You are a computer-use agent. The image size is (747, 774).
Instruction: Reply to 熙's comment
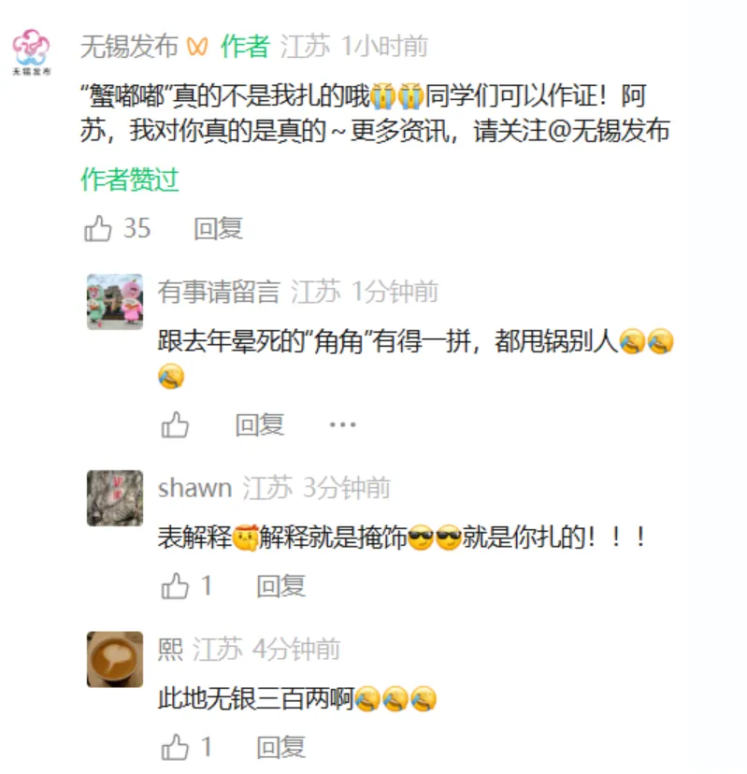point(280,747)
